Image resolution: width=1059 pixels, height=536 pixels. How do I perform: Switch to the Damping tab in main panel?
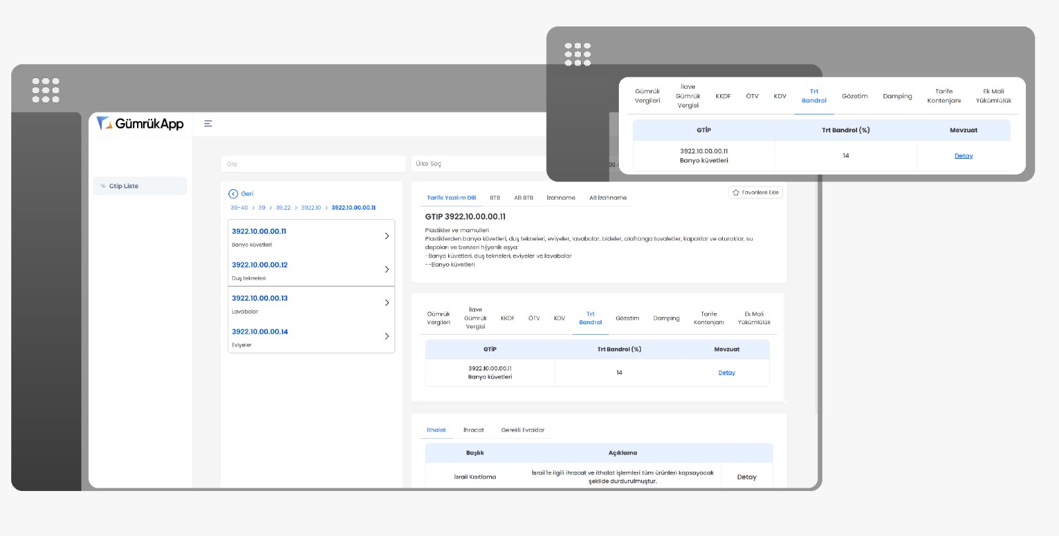click(666, 318)
